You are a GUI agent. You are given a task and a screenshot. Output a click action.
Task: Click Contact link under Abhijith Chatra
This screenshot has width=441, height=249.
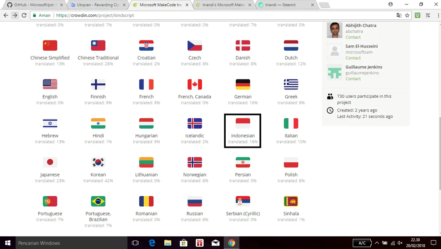[353, 37]
